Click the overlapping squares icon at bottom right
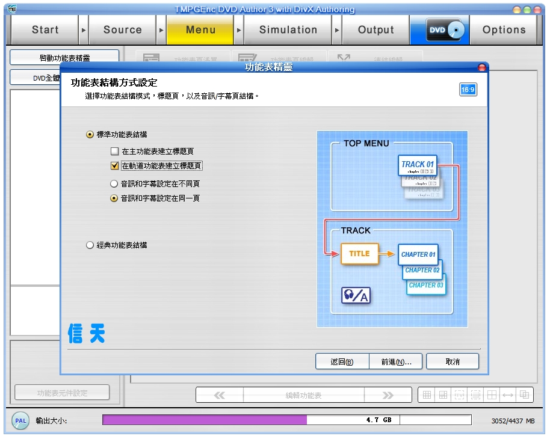The height and width of the screenshot is (436, 547). pyautogui.click(x=525, y=395)
